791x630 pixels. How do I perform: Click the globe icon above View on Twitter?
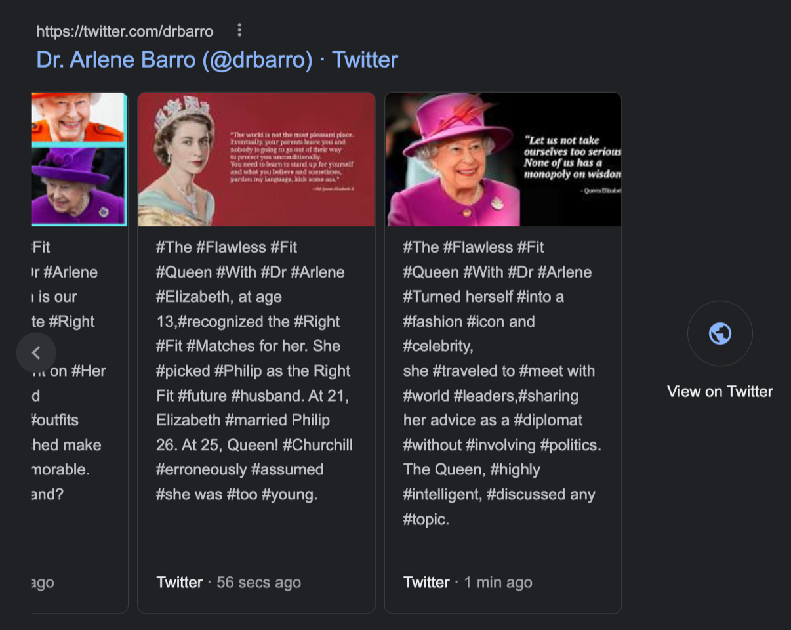pos(720,333)
